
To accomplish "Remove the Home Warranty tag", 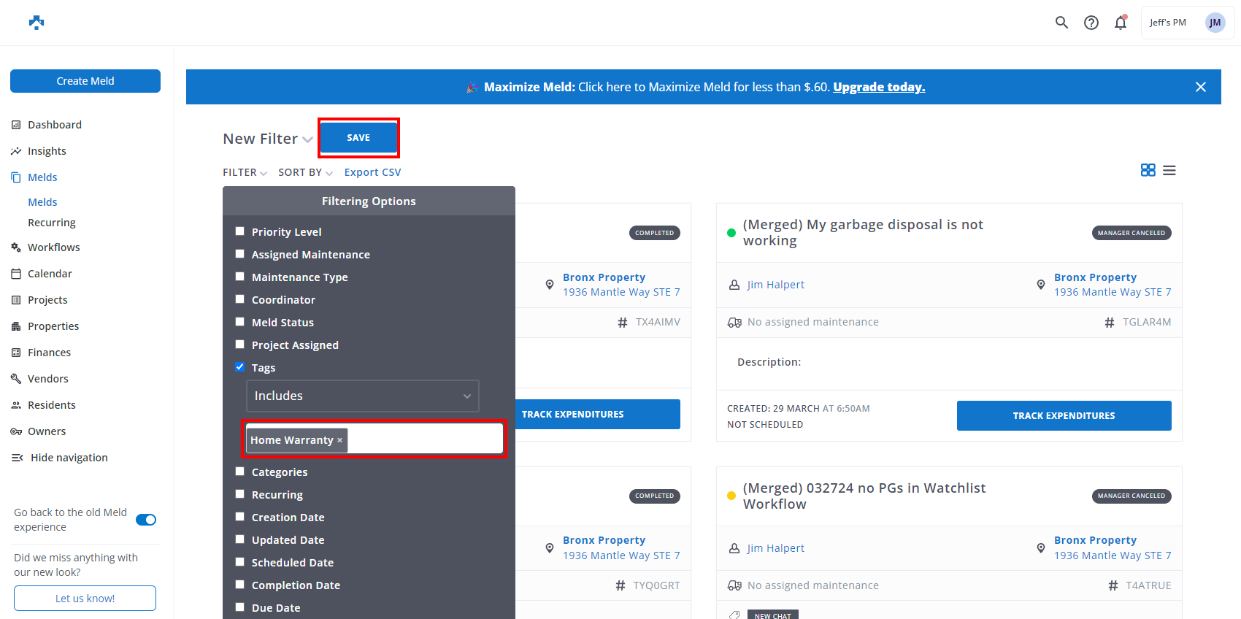I will point(339,440).
